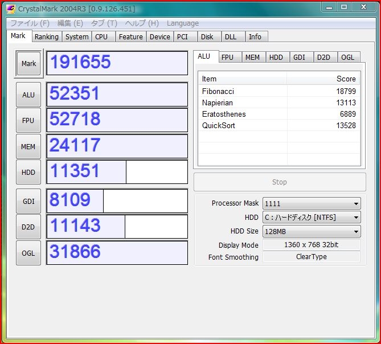Run the FPU benchmark button
This screenshot has height=344, width=381.
28,121
